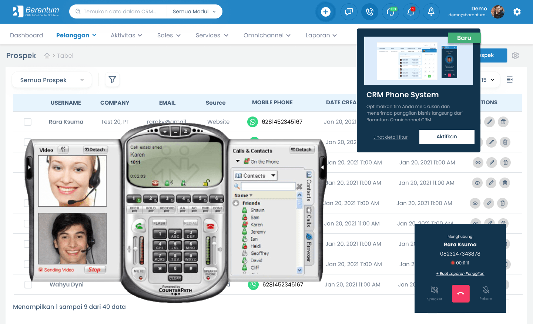Open the Laporan menu
533x324 pixels.
click(321, 35)
